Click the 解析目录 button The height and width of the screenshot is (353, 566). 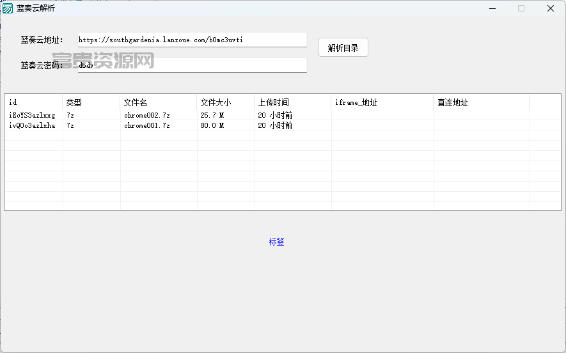pos(343,47)
